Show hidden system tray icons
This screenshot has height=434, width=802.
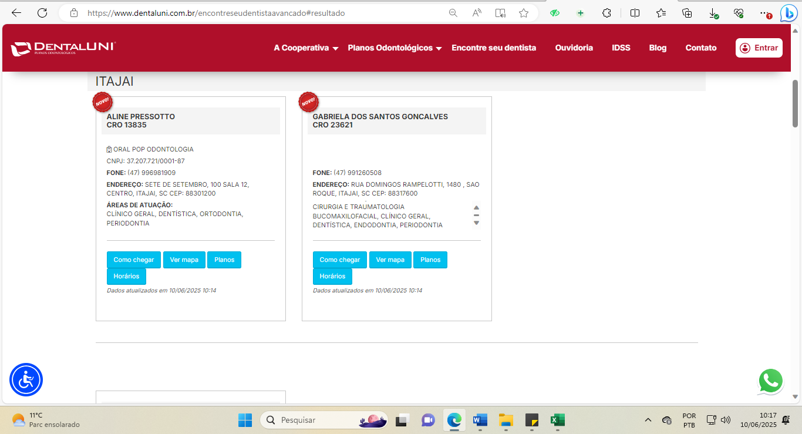pos(648,420)
